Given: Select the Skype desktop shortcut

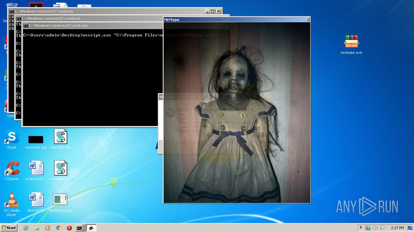Looking at the screenshot, I should (12, 139).
